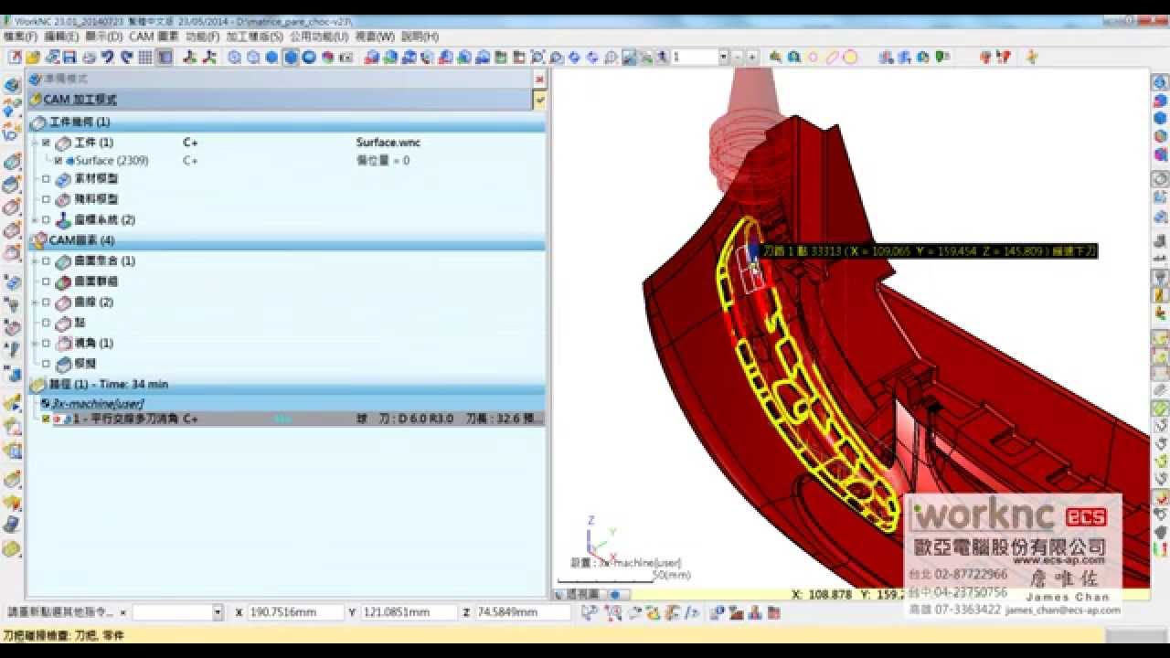The image size is (1170, 658).
Task: Click the grid display toolbar icon
Action: click(x=144, y=57)
